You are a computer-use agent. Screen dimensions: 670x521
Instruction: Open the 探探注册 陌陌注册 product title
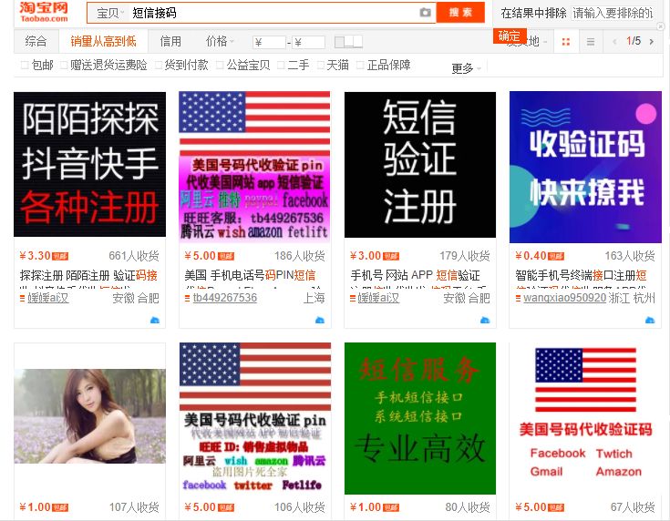tap(88, 275)
